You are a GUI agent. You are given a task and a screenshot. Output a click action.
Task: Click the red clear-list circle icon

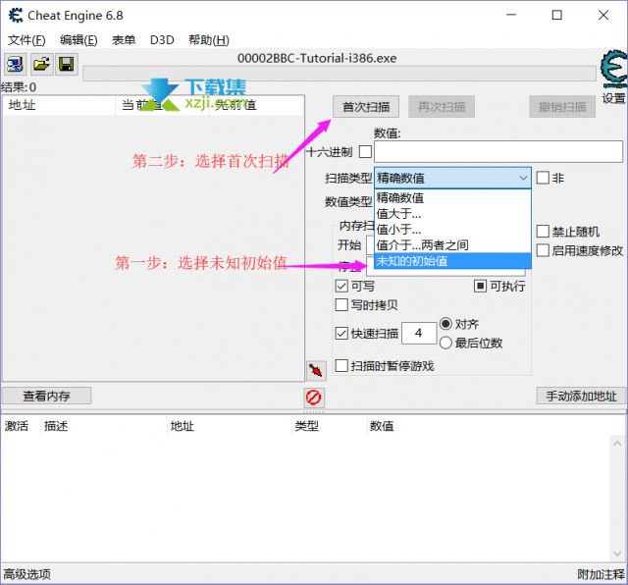(x=314, y=398)
